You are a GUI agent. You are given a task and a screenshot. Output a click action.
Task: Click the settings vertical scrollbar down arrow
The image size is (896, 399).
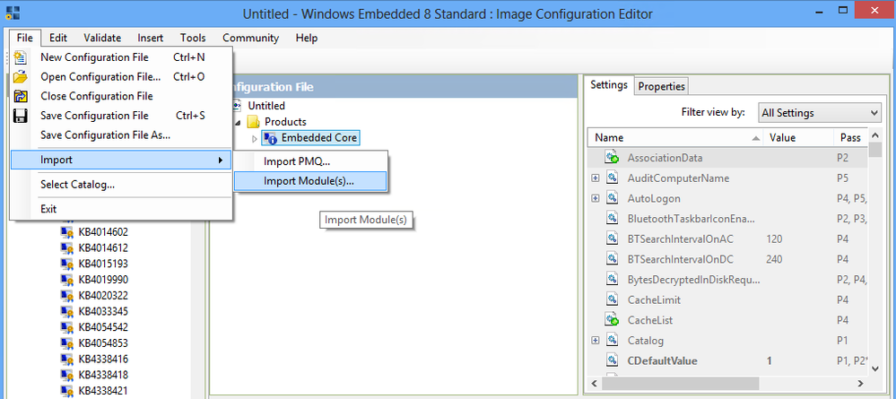(x=874, y=369)
